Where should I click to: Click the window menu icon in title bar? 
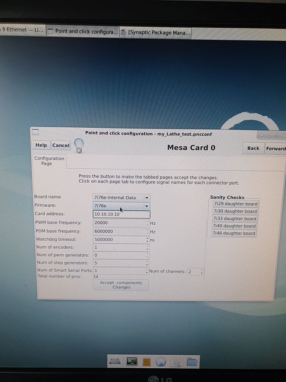[35, 132]
